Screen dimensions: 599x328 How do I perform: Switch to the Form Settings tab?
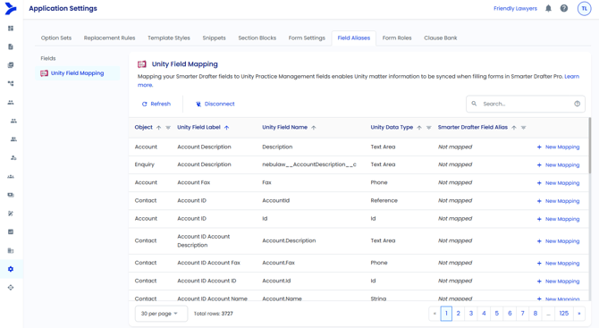(307, 38)
